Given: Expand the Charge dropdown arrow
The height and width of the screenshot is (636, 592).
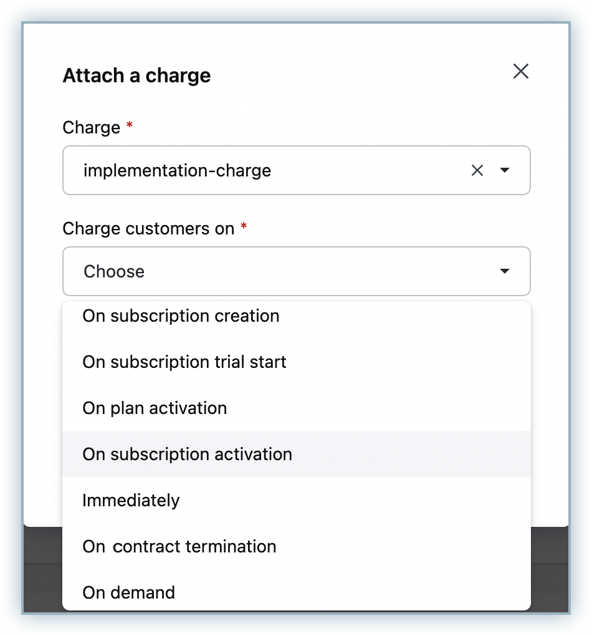Looking at the screenshot, I should point(505,170).
